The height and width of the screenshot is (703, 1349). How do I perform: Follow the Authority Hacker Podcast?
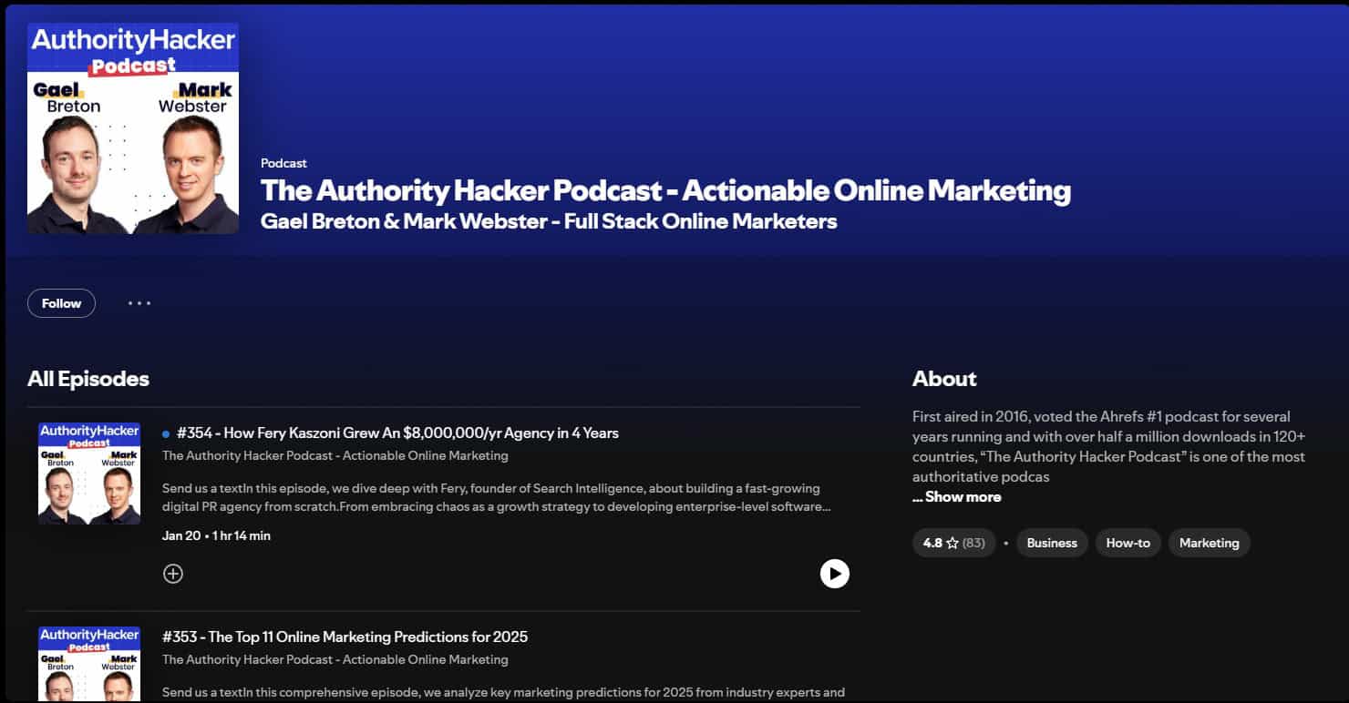click(61, 303)
